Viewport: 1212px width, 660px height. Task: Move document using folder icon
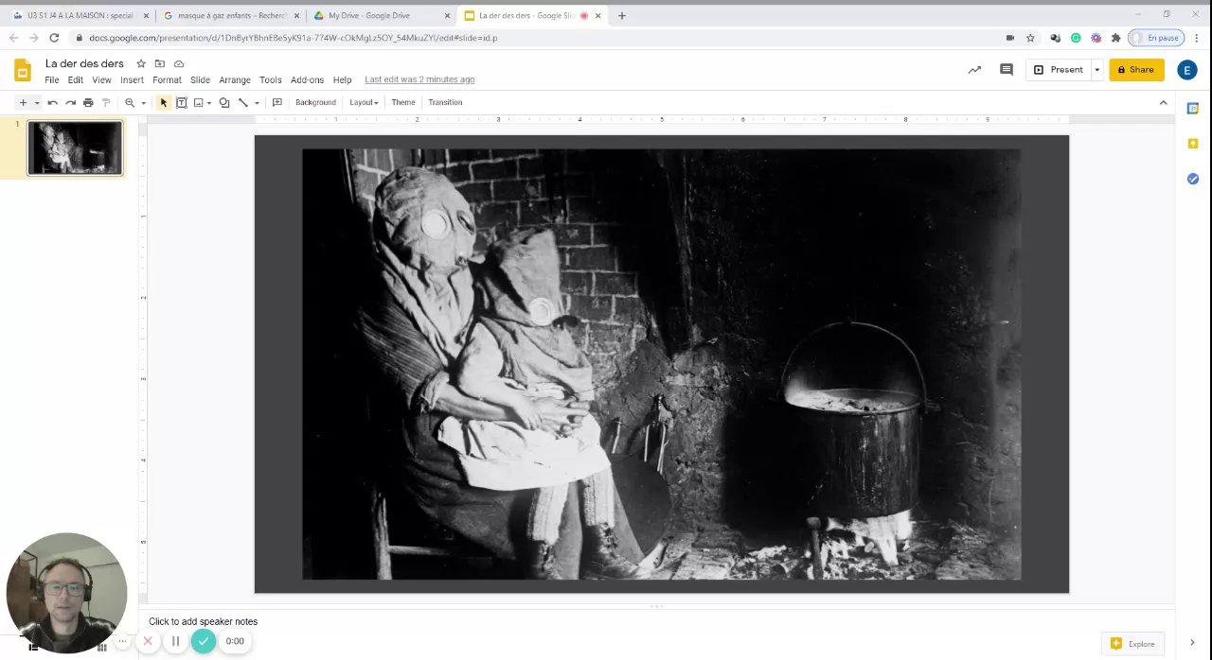coord(160,63)
